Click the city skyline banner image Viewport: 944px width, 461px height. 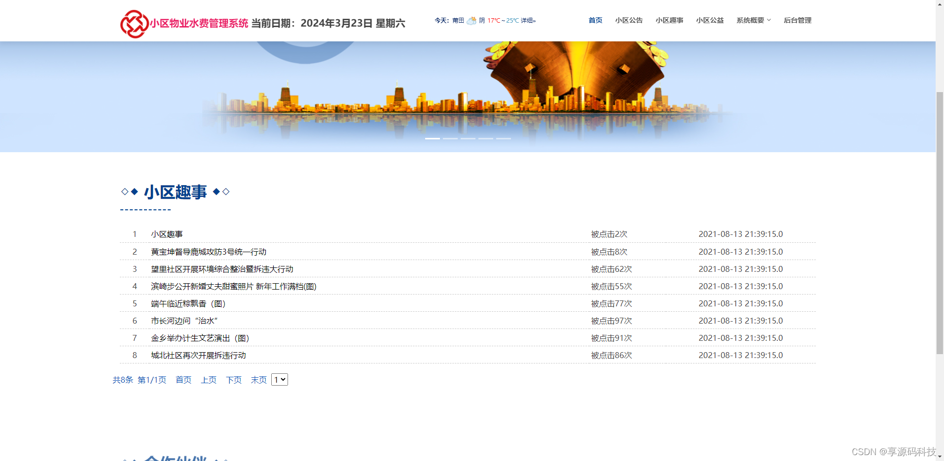tap(468, 97)
